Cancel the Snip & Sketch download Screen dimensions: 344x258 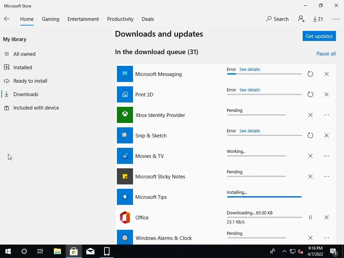pyautogui.click(x=327, y=135)
